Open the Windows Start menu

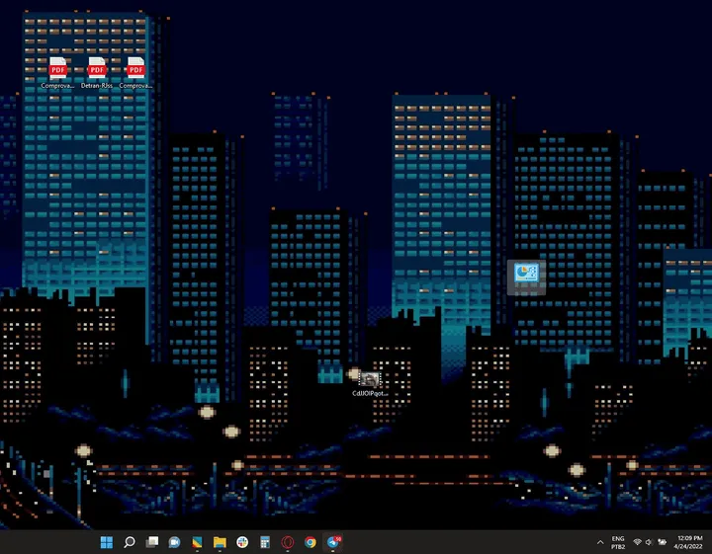(106, 542)
